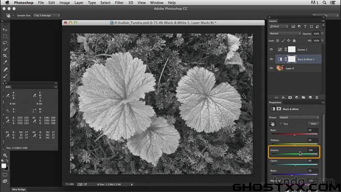This screenshot has width=341, height=192.
Task: Open status bar arrow menu in document window
Action: [132, 185]
